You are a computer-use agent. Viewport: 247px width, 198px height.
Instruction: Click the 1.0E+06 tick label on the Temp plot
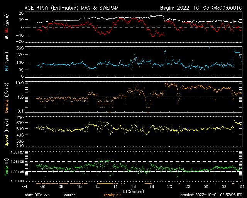17,162
